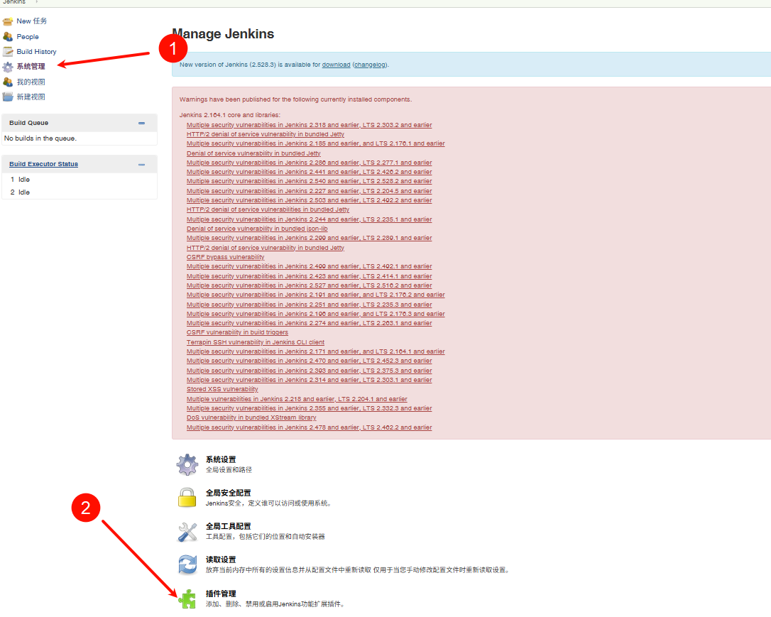Click the 系统设置 large gear icon
This screenshot has height=617, width=771.
tap(187, 464)
